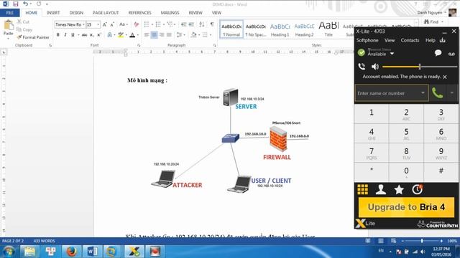The height and width of the screenshot is (258, 460).
Task: Mute the X-Lite speaker icon
Action: point(375,67)
